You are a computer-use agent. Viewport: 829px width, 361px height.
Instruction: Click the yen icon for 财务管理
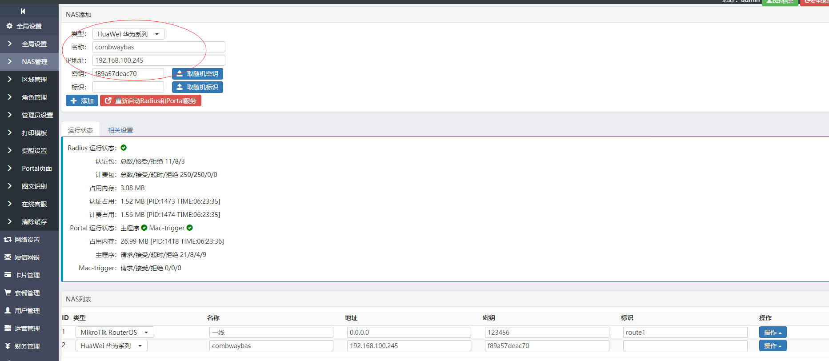pyautogui.click(x=8, y=346)
